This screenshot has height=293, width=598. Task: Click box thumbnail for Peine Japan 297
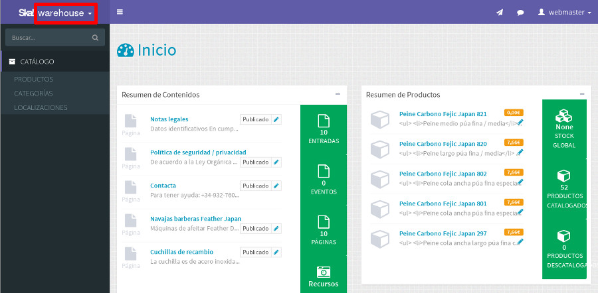pos(380,239)
